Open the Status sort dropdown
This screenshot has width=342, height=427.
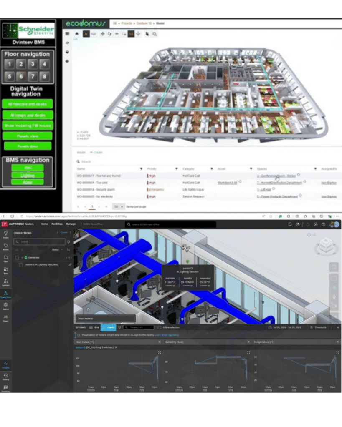click(56, 250)
